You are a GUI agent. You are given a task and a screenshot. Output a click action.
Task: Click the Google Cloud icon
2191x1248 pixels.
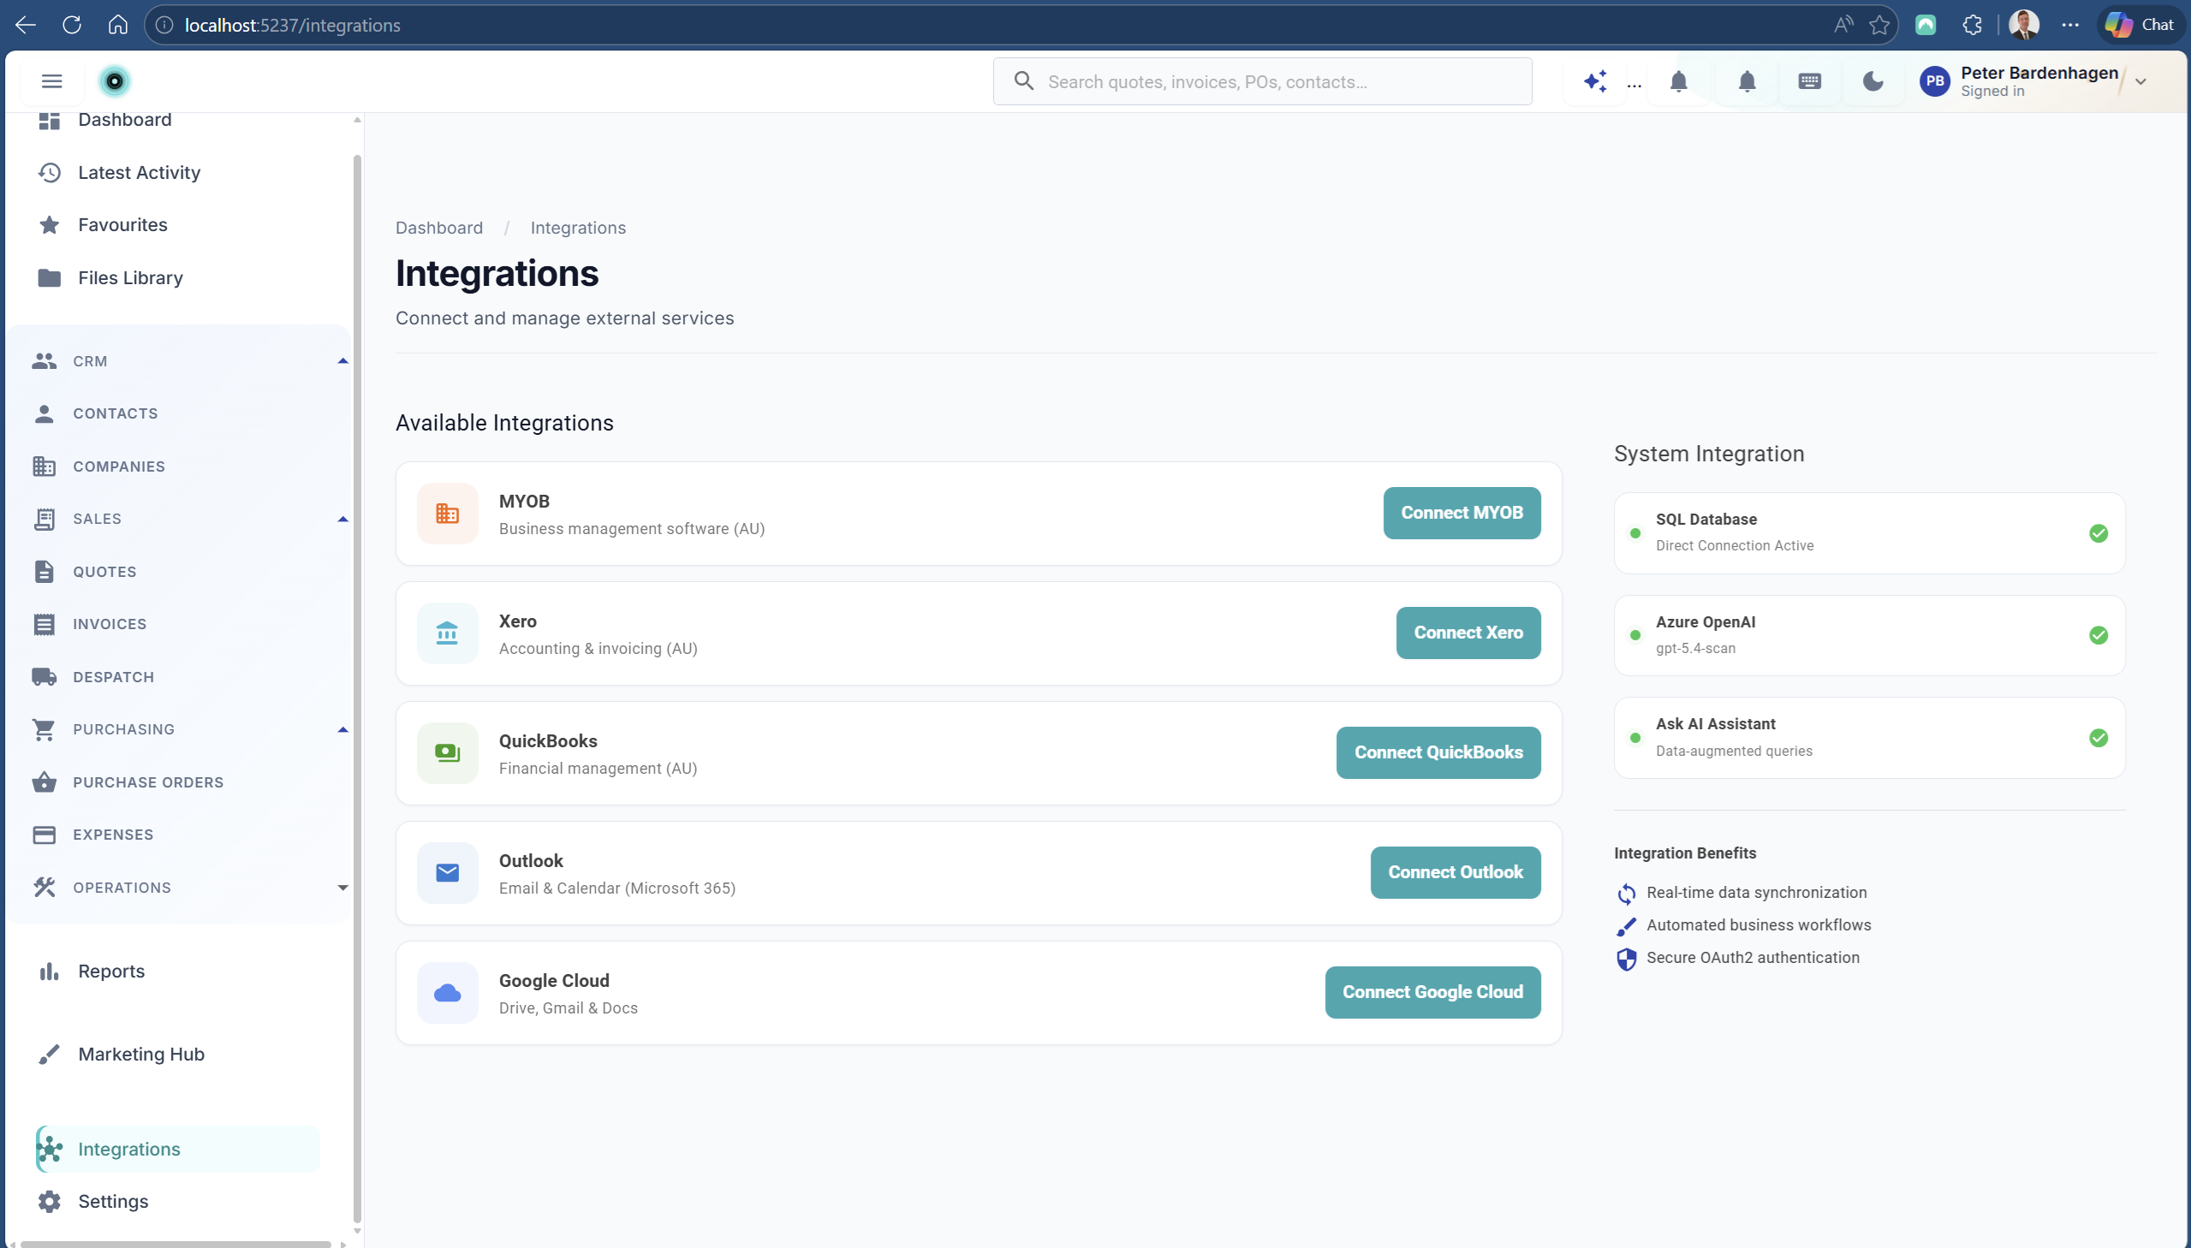pos(448,993)
